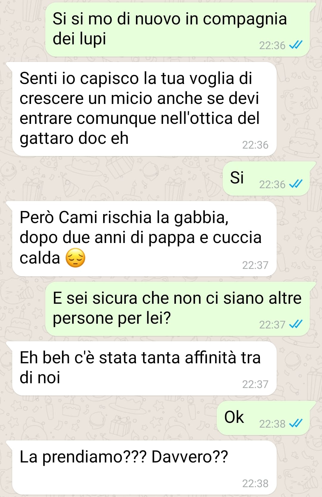
Task: Tap the 22:38 time next to 'Ok'
Action: point(272,424)
